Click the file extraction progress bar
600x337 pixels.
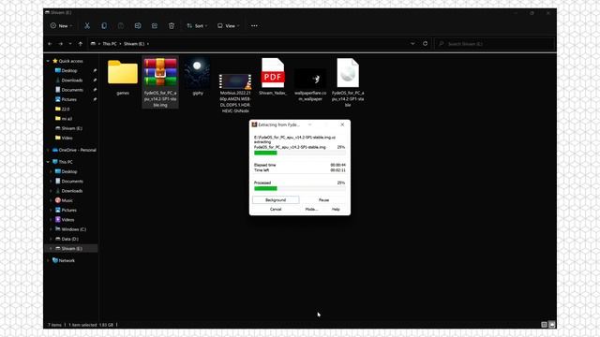(300, 153)
